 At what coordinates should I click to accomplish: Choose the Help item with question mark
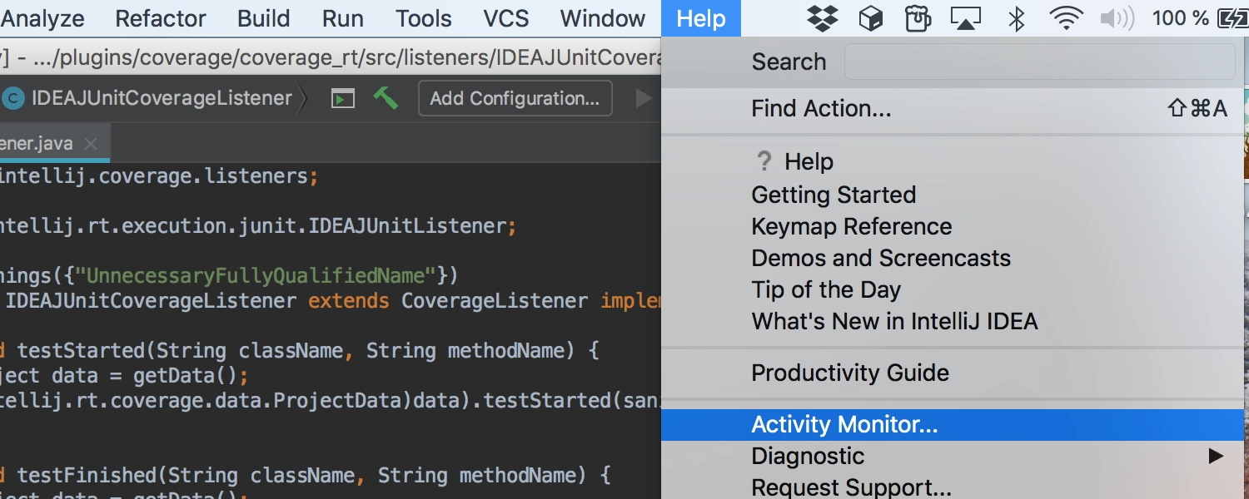point(953,161)
